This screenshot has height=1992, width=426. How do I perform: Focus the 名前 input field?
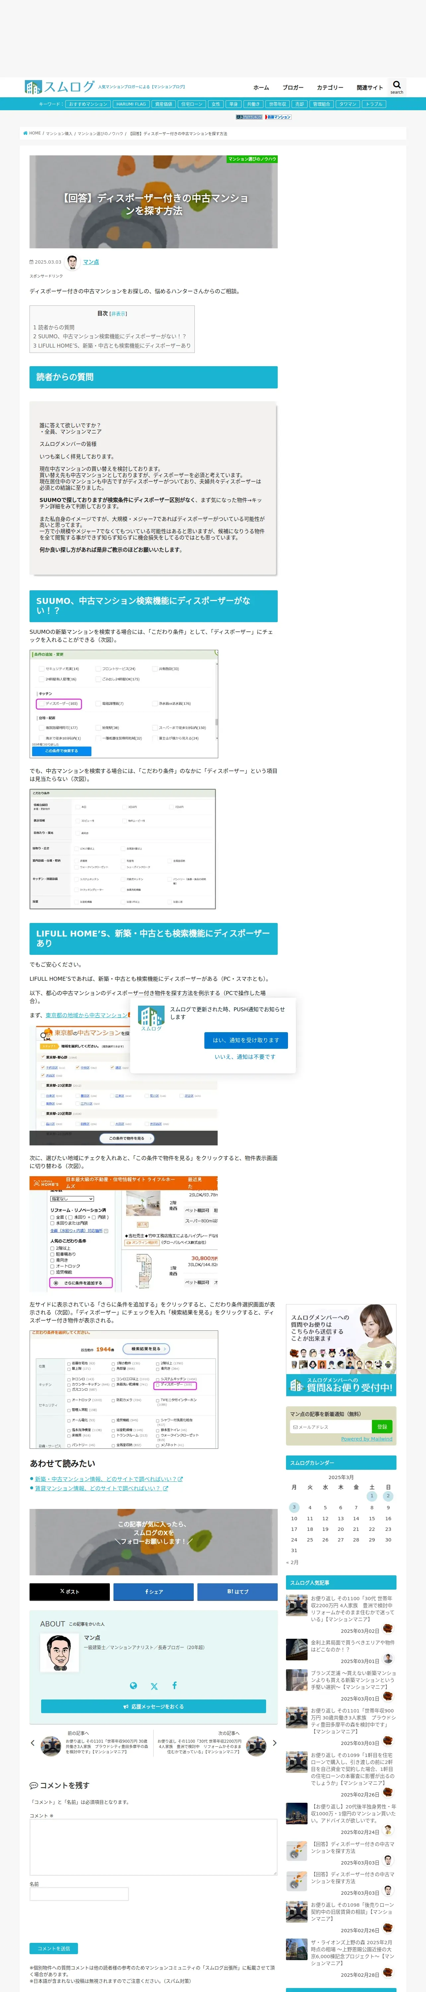[x=79, y=1894]
